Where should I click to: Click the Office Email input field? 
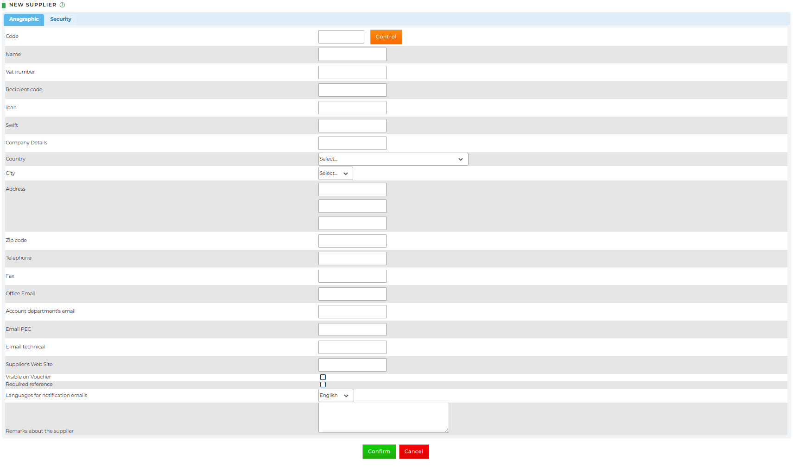pyautogui.click(x=352, y=294)
